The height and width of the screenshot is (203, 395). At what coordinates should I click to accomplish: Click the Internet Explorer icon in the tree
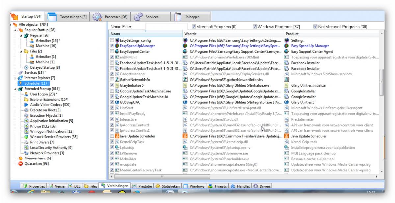pos(21,78)
